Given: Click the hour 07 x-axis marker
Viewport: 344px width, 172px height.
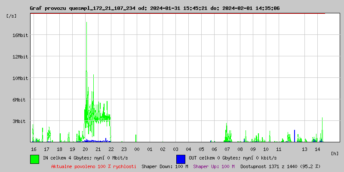Looking at the screenshot, I should click(227, 149).
